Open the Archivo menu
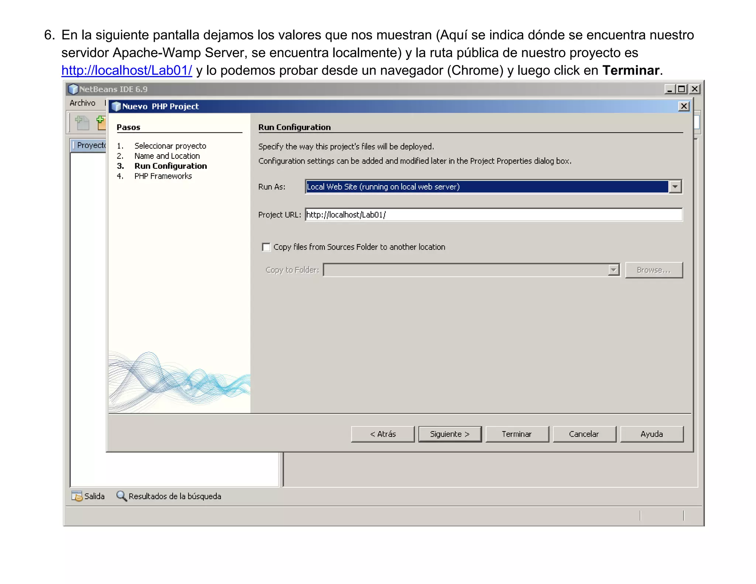Screen dimensions: 756x584 click(82, 103)
